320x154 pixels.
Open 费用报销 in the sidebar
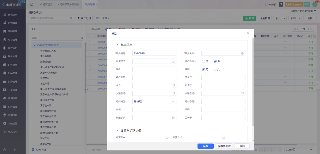(x=13, y=98)
